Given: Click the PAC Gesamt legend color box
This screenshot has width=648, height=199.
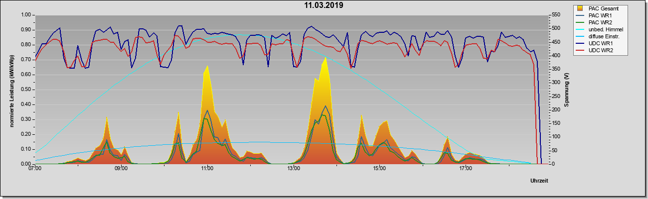Looking at the screenshot, I should pos(581,8).
